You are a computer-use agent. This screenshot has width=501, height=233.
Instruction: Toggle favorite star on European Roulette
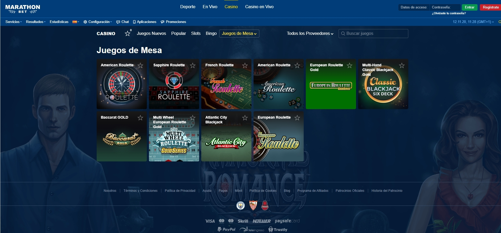point(297,118)
